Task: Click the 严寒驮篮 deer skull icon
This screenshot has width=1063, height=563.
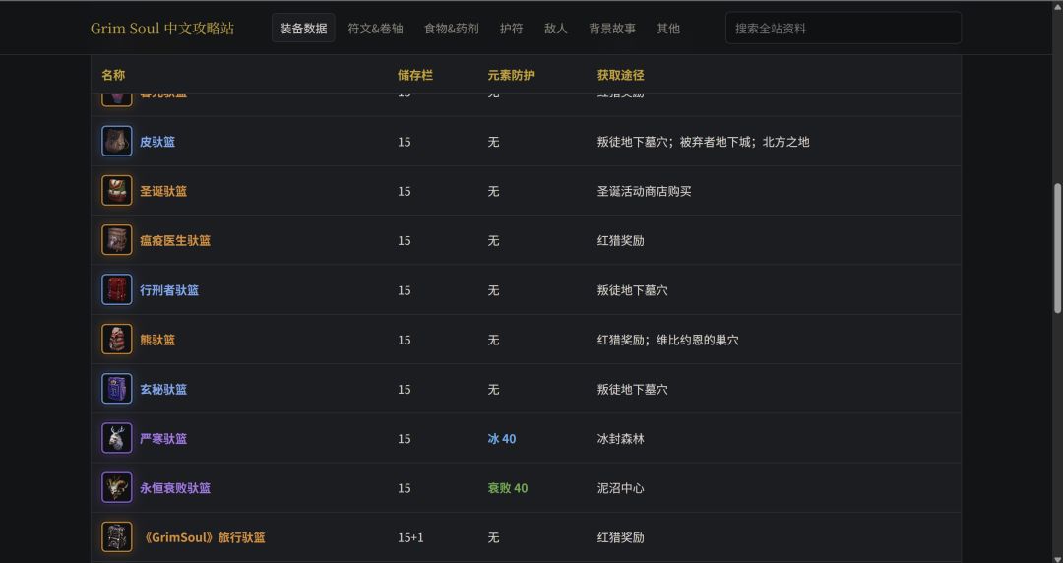Action: [116, 438]
